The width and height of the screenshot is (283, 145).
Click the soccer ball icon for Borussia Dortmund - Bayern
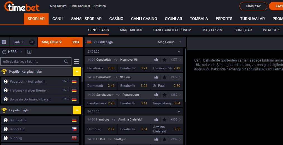(6, 99)
